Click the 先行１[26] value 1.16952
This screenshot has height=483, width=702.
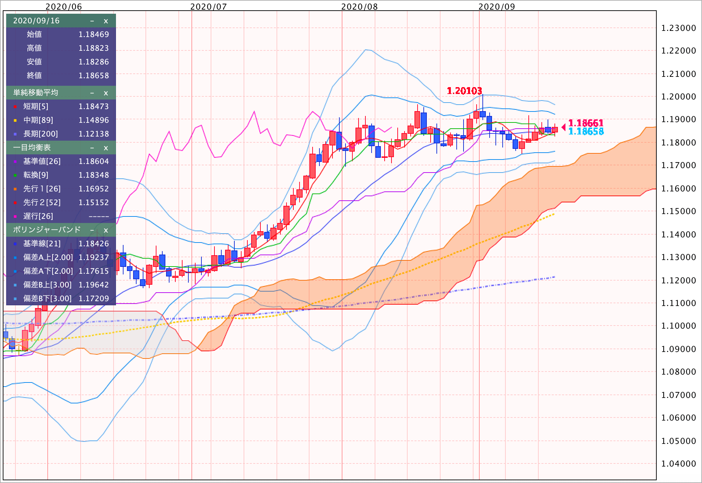[x=94, y=189]
